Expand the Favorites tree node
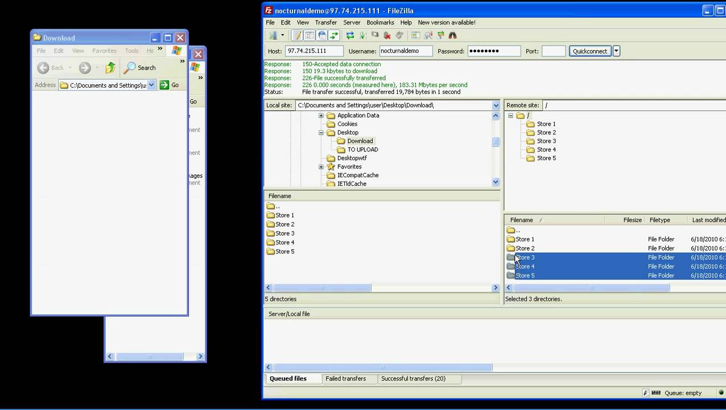The image size is (726, 410). coord(321,167)
